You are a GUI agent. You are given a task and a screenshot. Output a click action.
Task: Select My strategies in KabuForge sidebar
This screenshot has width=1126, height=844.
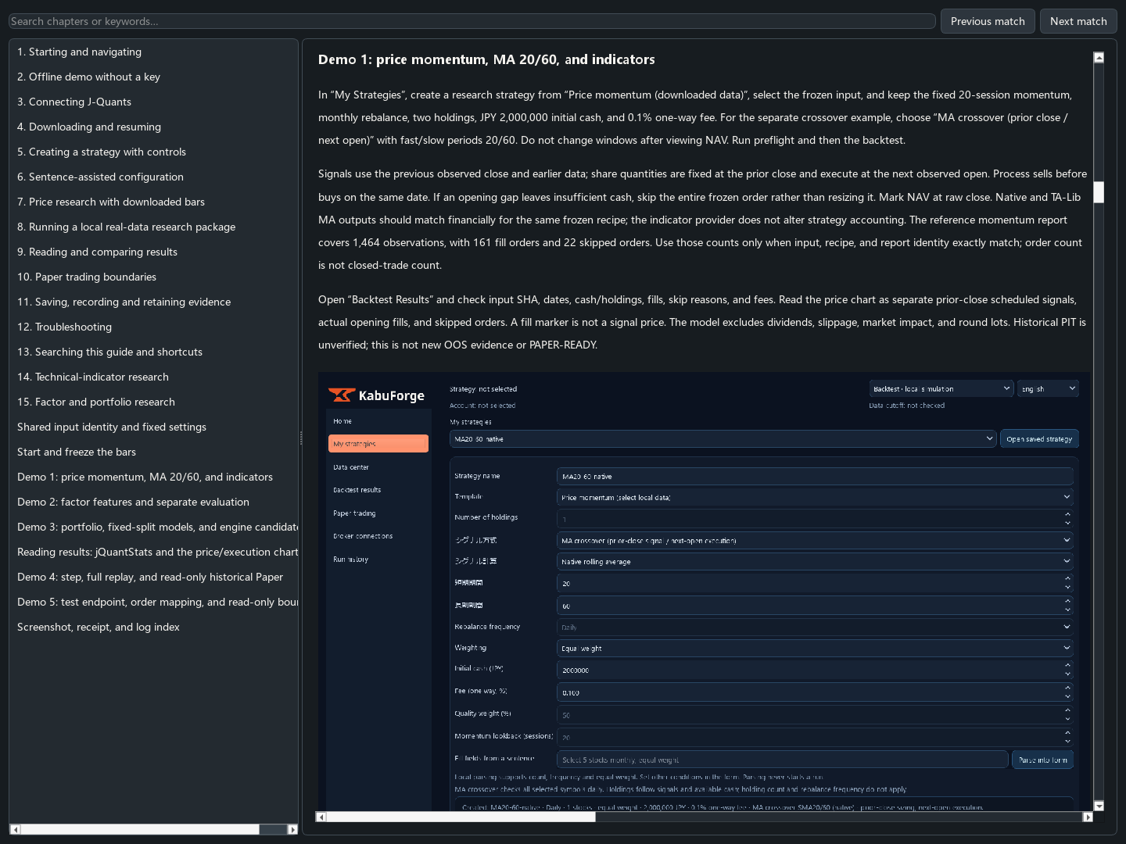click(x=378, y=444)
